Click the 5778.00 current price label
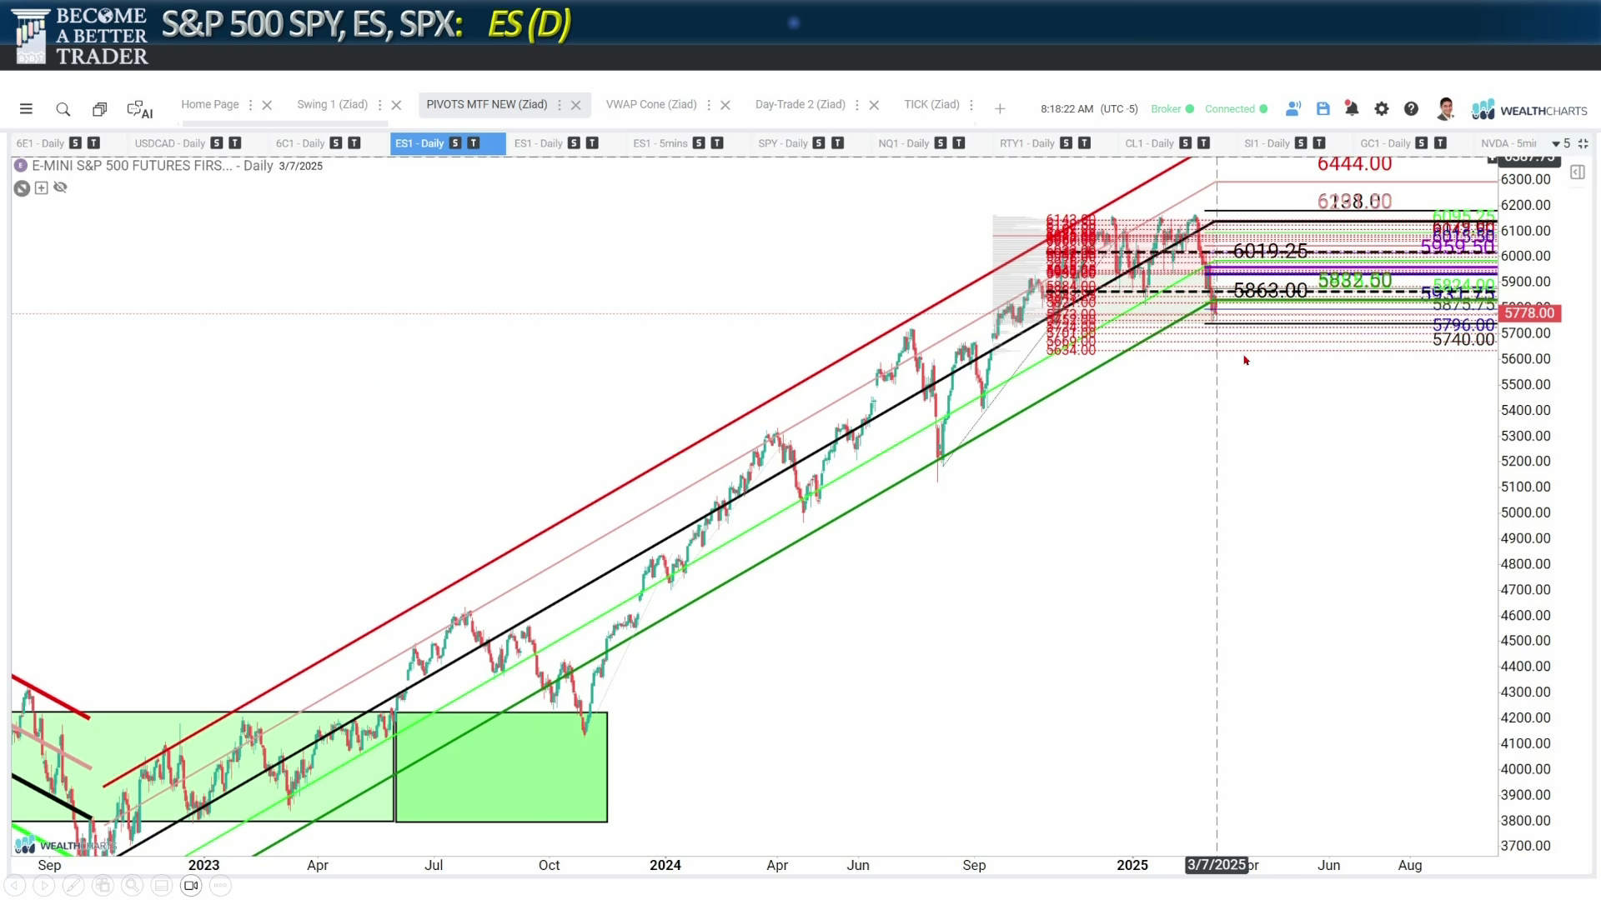 (1529, 313)
